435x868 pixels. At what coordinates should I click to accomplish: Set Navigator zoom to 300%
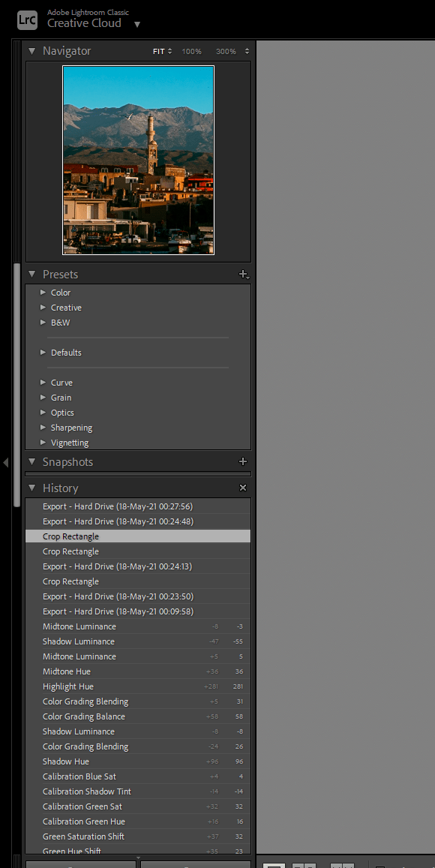pyautogui.click(x=226, y=51)
